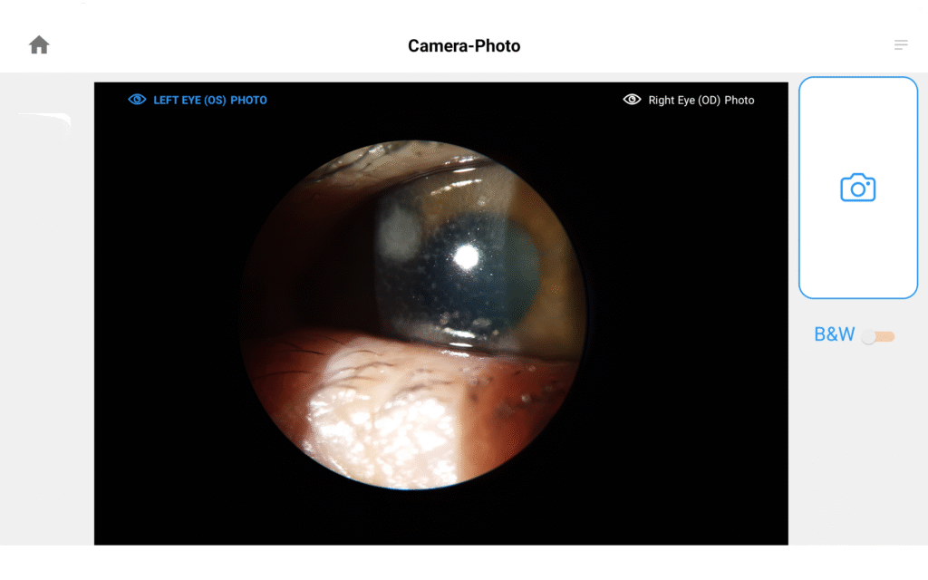The width and height of the screenshot is (928, 580).
Task: Click the Camera-Photo title
Action: pos(464,45)
